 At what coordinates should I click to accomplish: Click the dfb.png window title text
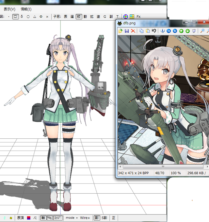pos(129,23)
